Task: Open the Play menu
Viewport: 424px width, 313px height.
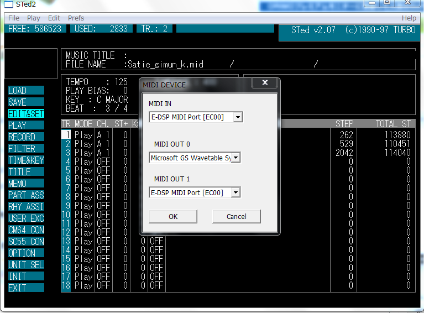Action: pos(33,18)
